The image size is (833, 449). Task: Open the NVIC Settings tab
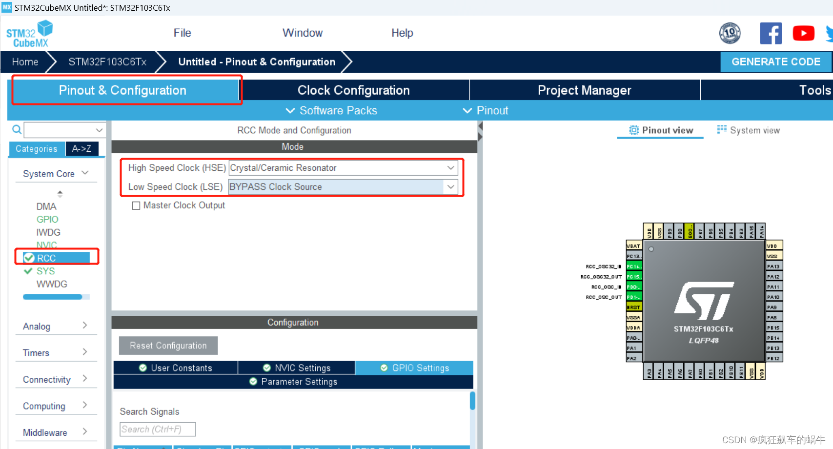pyautogui.click(x=296, y=368)
